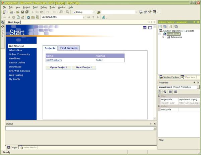Click the New Project toolbar icon
The height and width of the screenshot is (155, 201).
4,12
